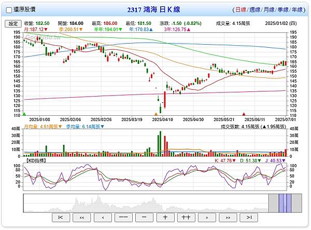Click the 最低: 181.50 low price

point(138,23)
